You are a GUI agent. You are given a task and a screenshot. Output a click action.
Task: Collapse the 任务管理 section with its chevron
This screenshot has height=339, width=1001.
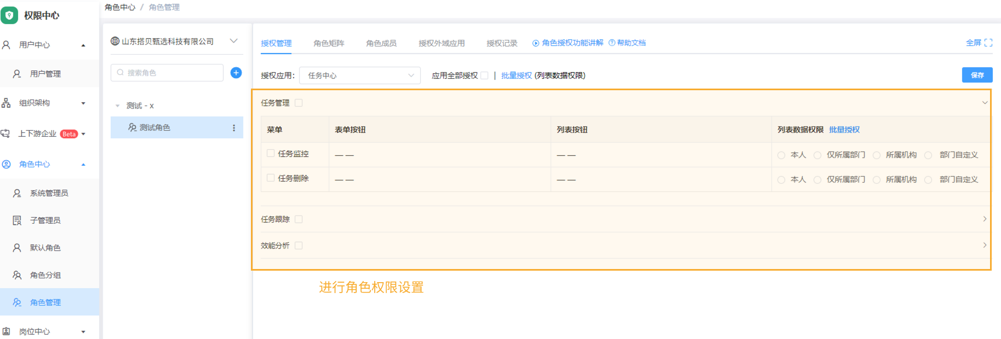click(x=985, y=103)
